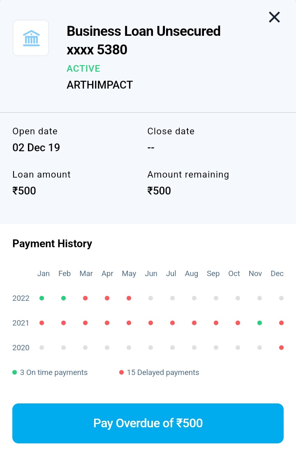Tap the bank building icon
The width and height of the screenshot is (296, 450).
[x=31, y=38]
